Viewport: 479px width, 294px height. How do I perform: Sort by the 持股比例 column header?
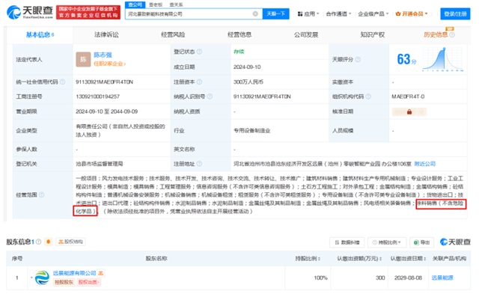click(308, 259)
